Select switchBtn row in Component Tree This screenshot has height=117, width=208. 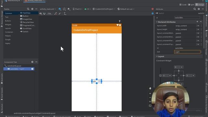tap(19, 69)
